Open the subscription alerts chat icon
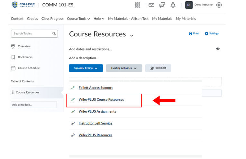The image size is (246, 159). [x=162, y=5]
